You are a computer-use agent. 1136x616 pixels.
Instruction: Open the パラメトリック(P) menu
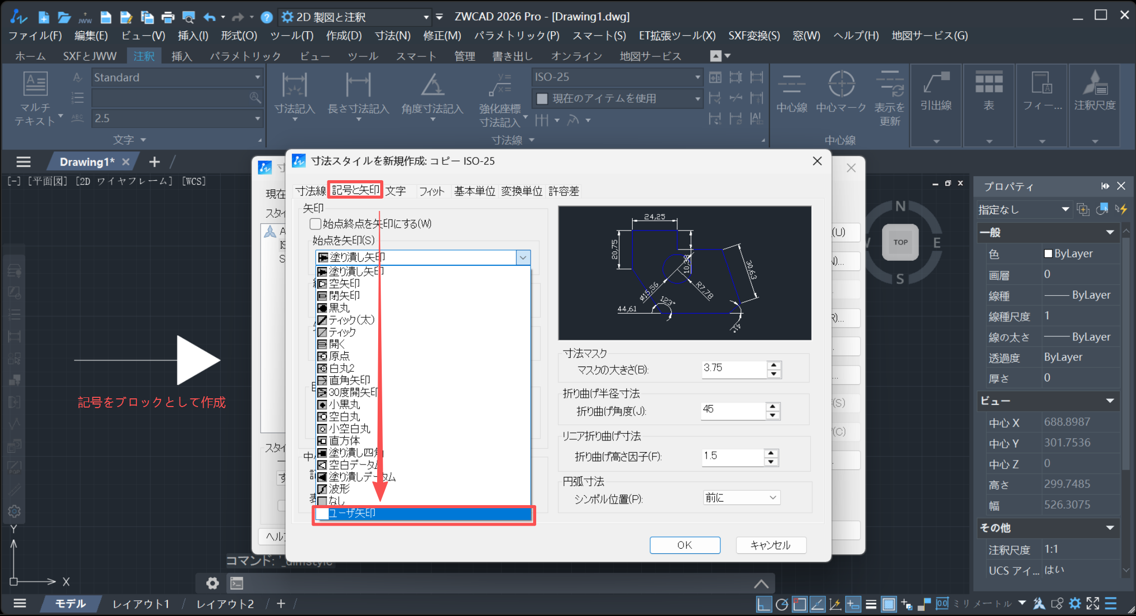515,35
